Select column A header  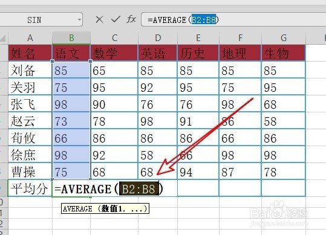[30, 38]
